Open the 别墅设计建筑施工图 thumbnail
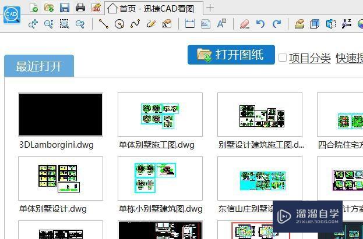Image resolution: width=363 pixels, height=239 pixels. coord(260,115)
